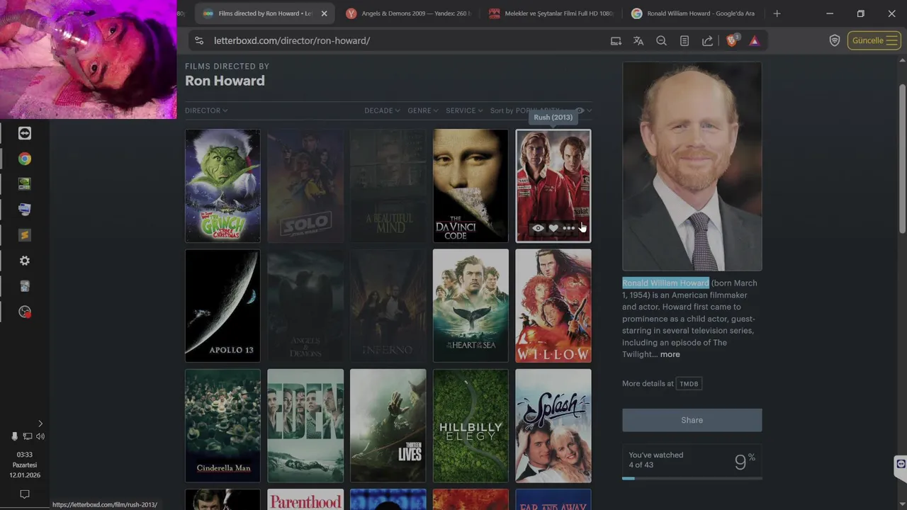Open a new browser tab
The height and width of the screenshot is (510, 907).
point(777,13)
